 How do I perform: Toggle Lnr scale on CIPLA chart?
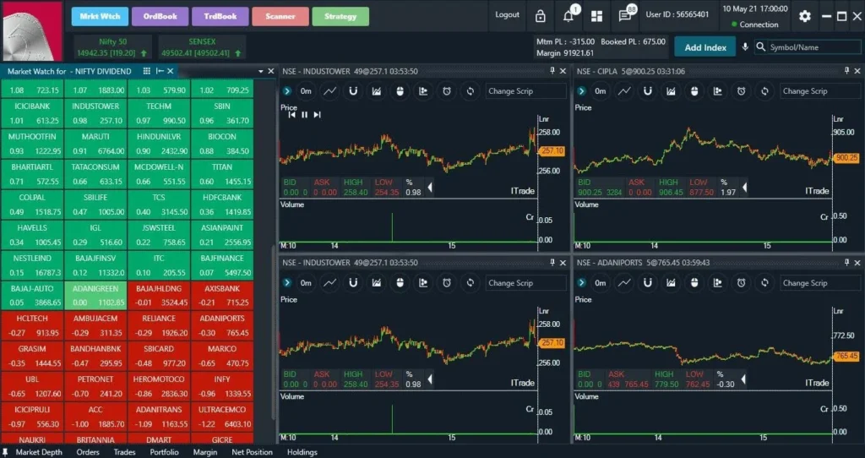coord(839,119)
